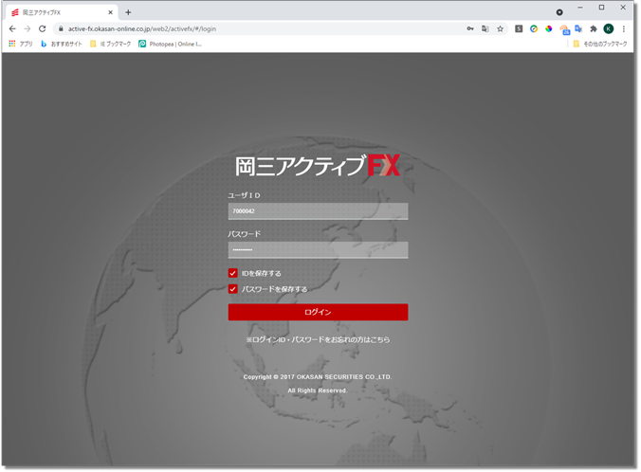The image size is (641, 472).
Task: Bookmark this page with star icon
Action: coord(500,28)
